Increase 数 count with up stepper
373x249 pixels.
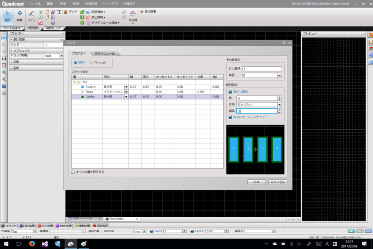280,97
